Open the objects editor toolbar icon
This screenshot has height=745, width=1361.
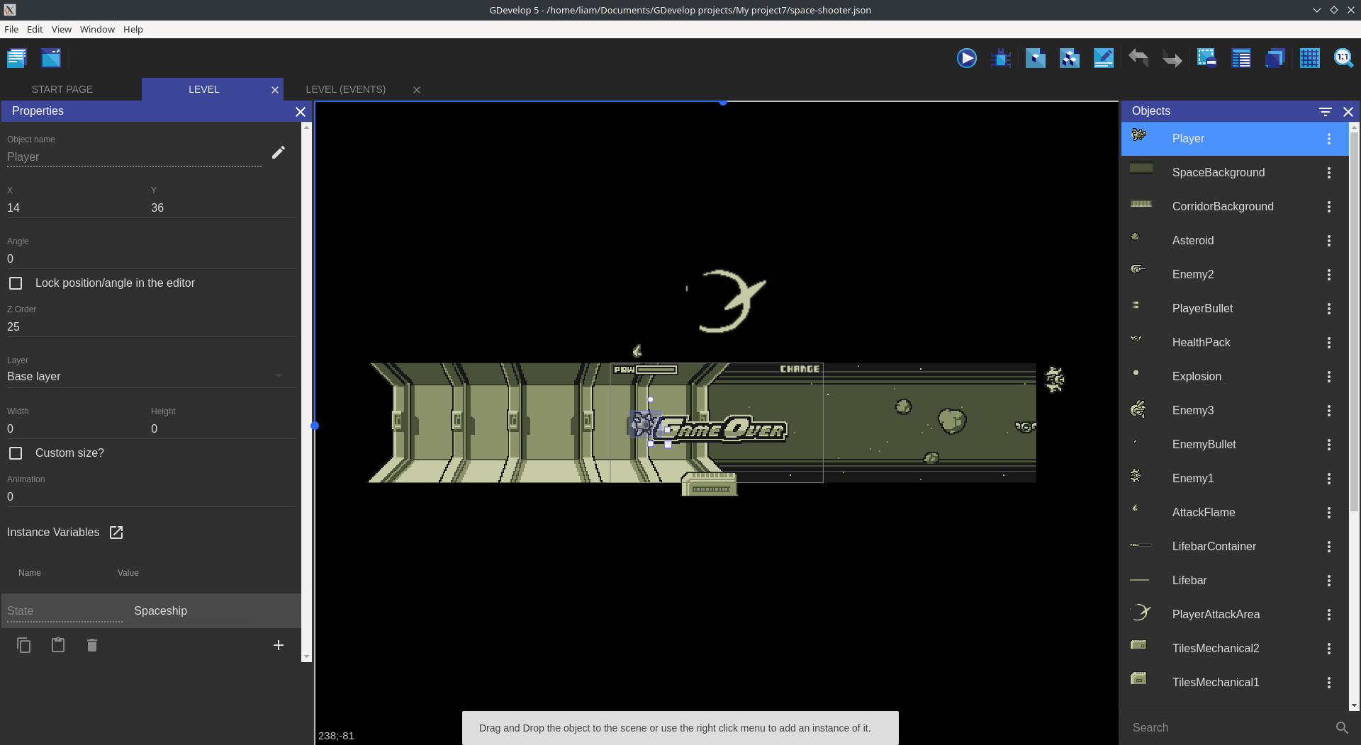[1035, 58]
